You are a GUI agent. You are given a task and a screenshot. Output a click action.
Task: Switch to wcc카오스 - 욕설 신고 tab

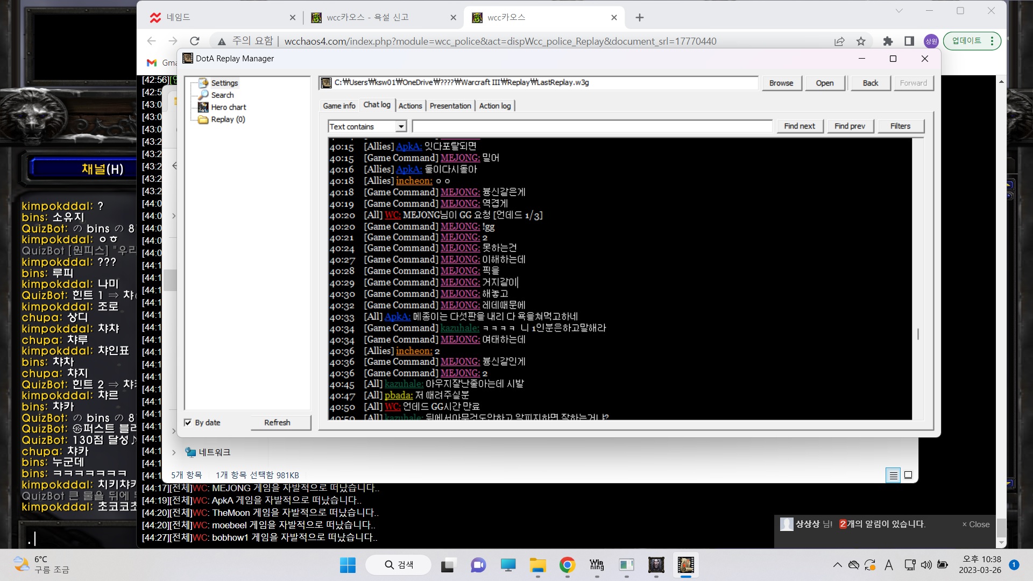click(384, 17)
